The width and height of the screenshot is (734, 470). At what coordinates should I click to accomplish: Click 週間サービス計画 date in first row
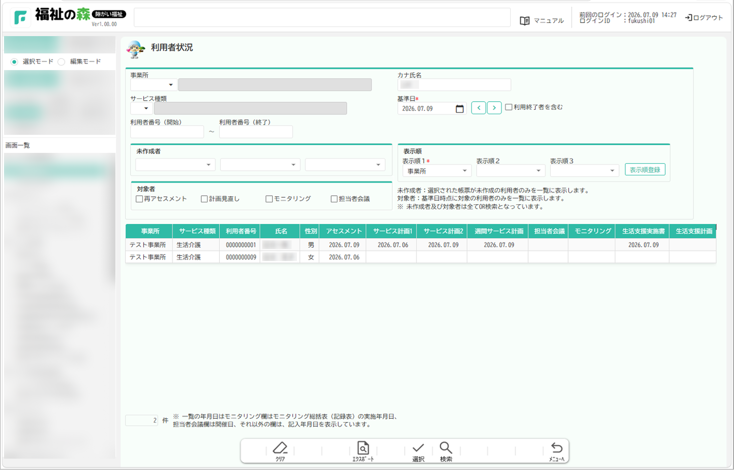click(x=499, y=245)
